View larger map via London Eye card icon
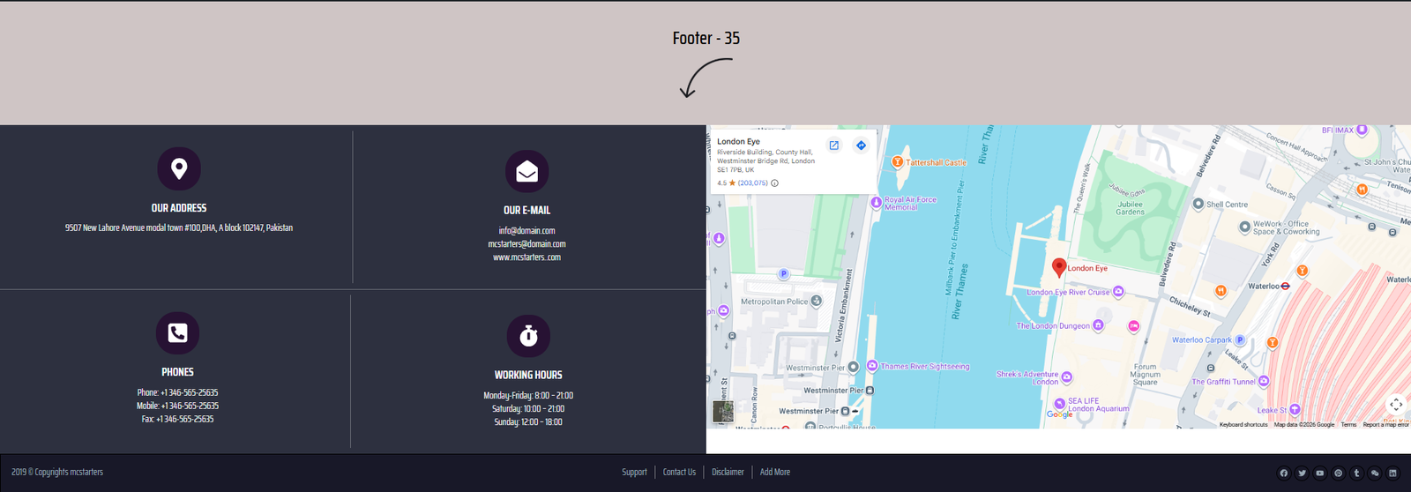This screenshot has width=1411, height=492. [834, 145]
